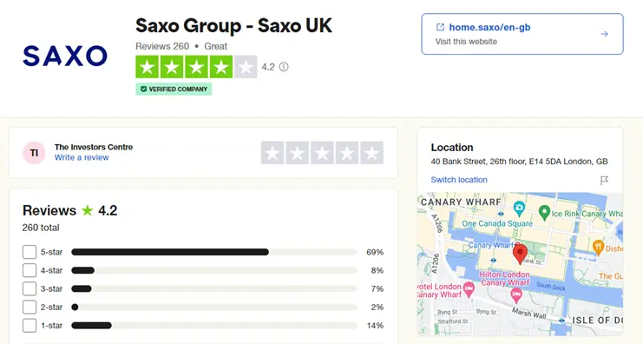Click the Switch location link
This screenshot has height=344, width=643.
pos(459,180)
